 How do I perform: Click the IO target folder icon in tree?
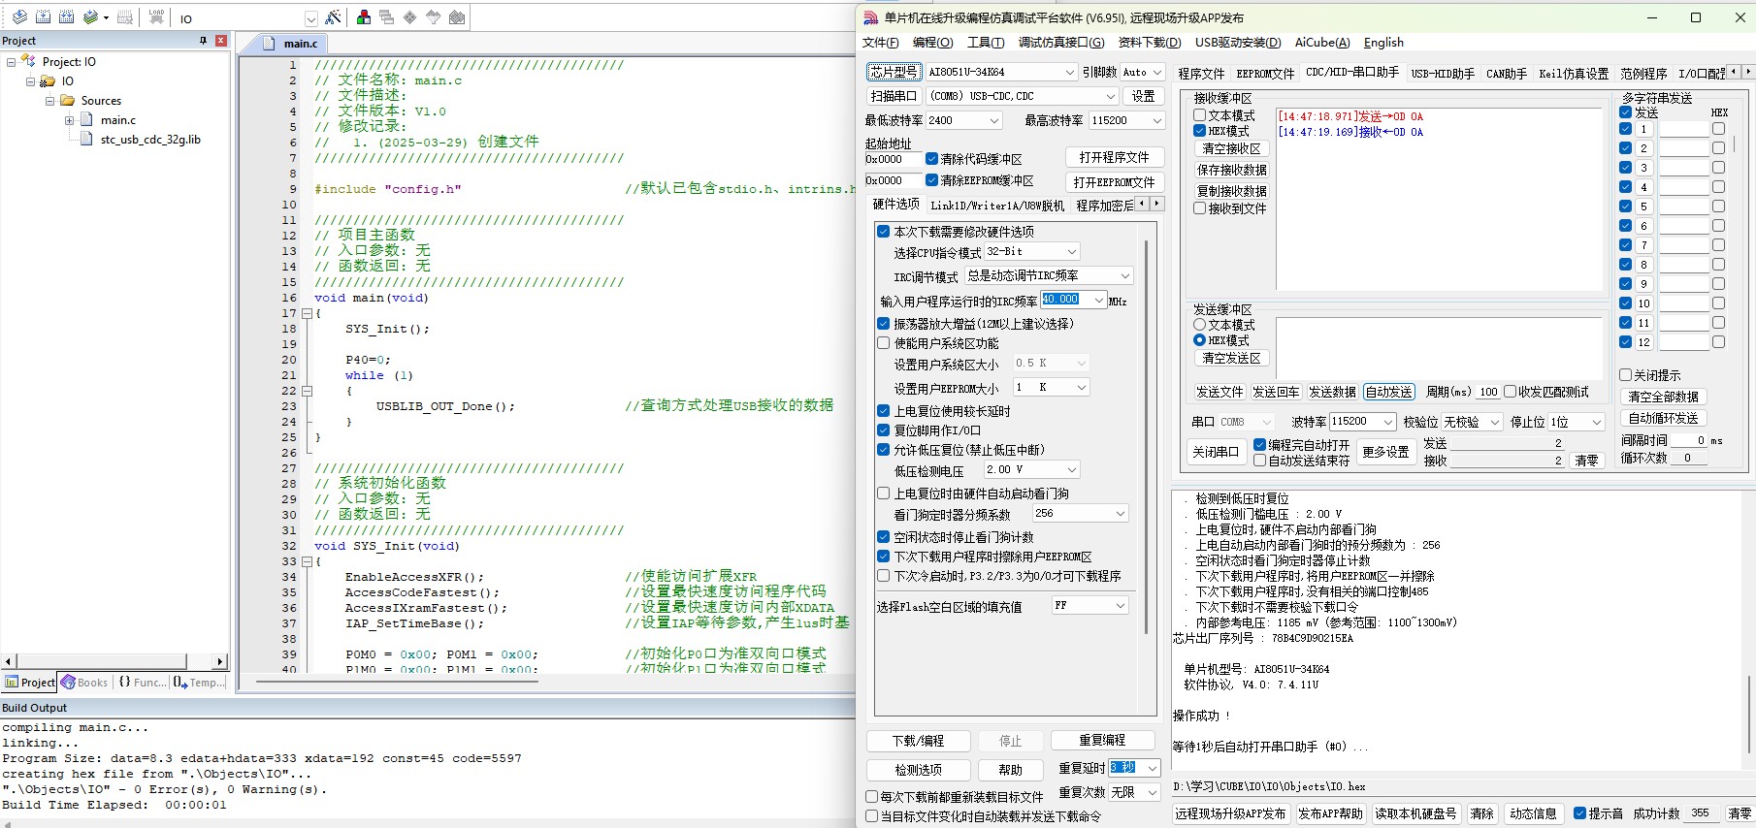(48, 81)
